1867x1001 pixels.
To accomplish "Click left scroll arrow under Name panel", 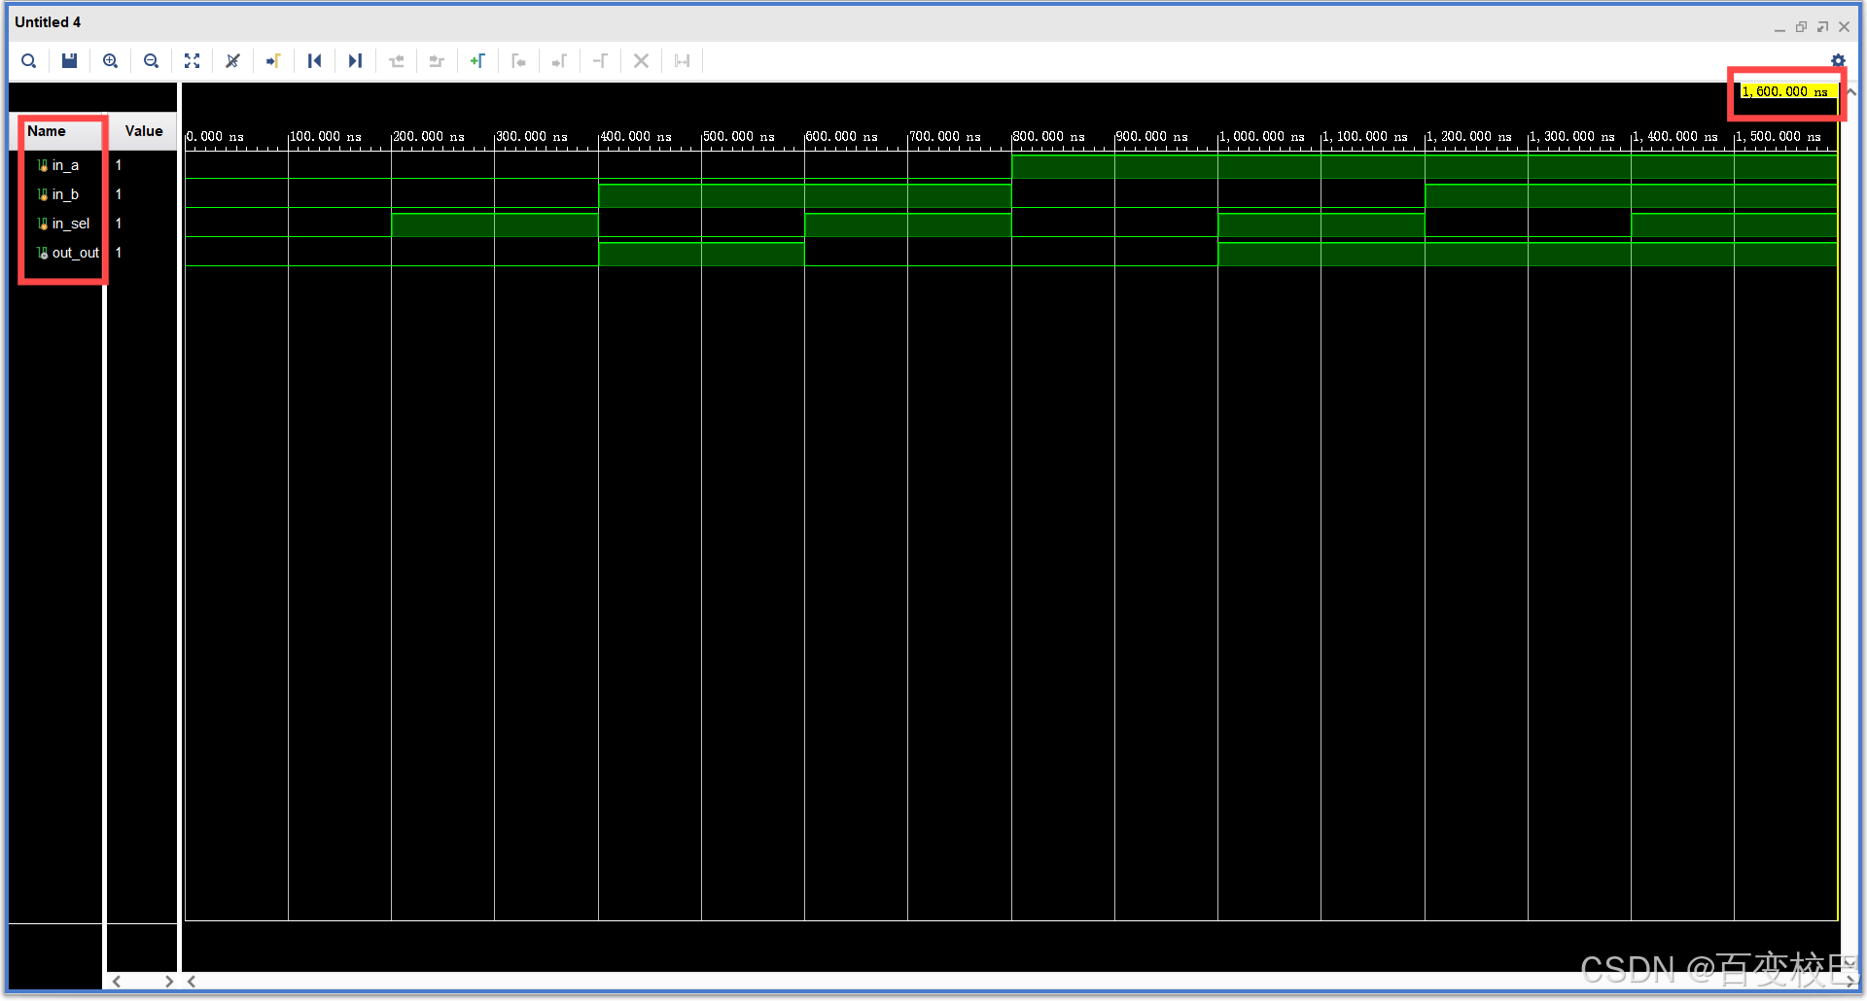I will click(117, 982).
